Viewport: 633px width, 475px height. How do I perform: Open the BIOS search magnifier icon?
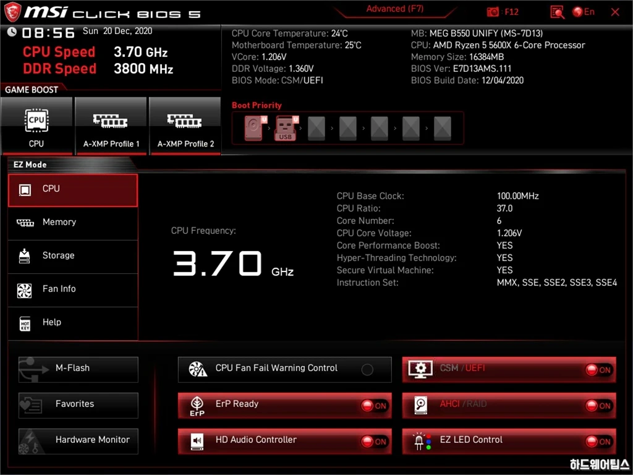pos(557,12)
